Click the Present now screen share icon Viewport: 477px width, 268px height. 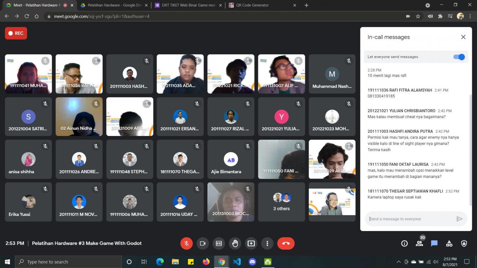pyautogui.click(x=251, y=243)
